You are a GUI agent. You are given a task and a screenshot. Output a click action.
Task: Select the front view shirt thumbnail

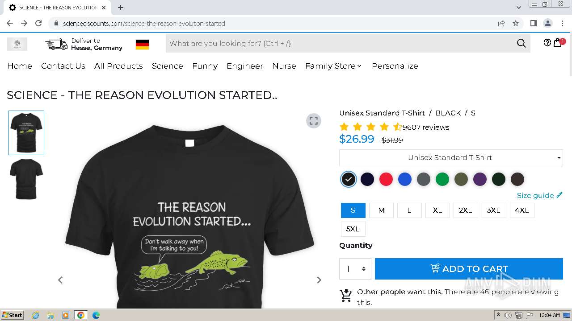[26, 133]
